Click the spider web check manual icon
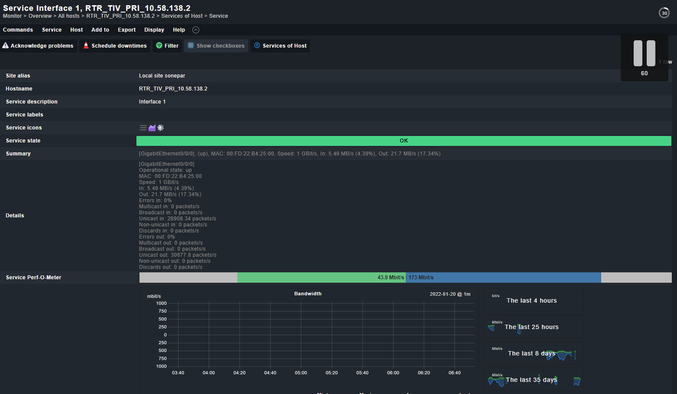677x394 pixels. coord(160,127)
